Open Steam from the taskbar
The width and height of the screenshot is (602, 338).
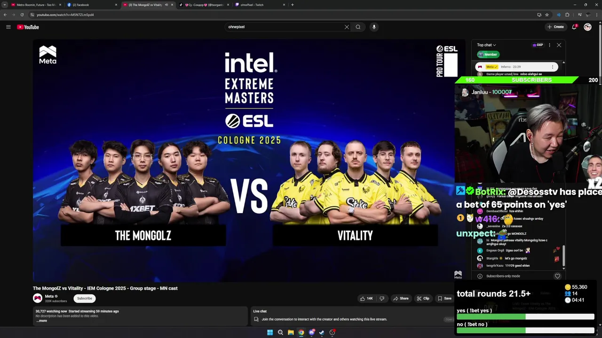coord(322,332)
